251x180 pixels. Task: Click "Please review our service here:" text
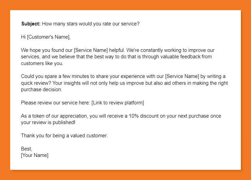(x=55, y=103)
